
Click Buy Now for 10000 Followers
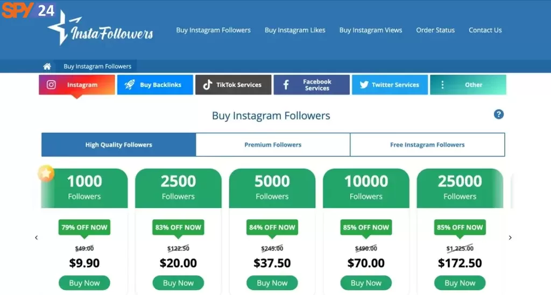[366, 283]
